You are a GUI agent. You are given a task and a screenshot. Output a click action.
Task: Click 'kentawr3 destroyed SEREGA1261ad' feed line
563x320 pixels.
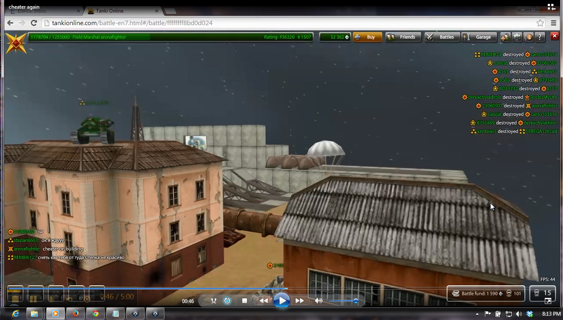(514, 131)
